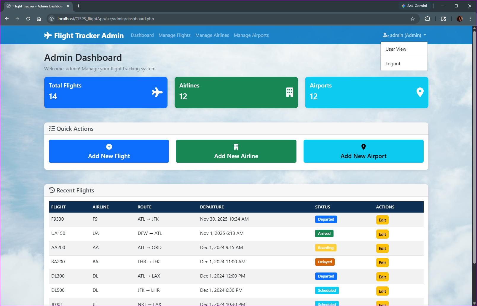The image size is (477, 306).
Task: Click the building icon on Airlines card
Action: coord(289,92)
